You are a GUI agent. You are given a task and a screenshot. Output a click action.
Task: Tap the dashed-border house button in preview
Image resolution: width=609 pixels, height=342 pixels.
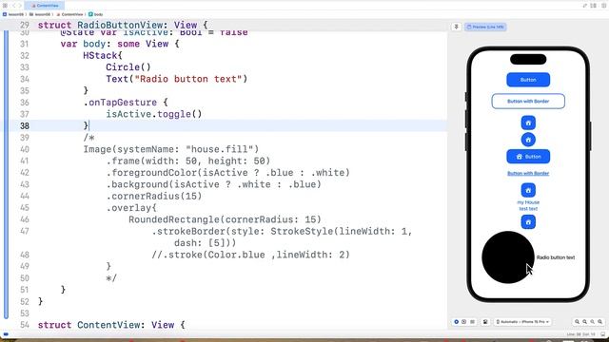point(528,222)
